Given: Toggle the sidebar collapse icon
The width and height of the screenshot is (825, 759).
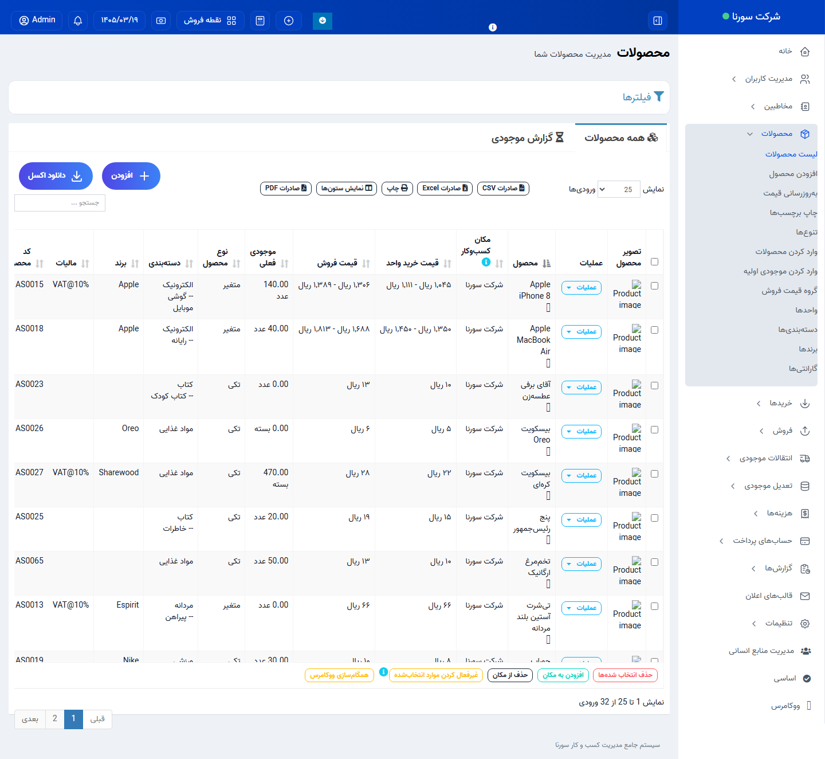Looking at the screenshot, I should coord(658,21).
